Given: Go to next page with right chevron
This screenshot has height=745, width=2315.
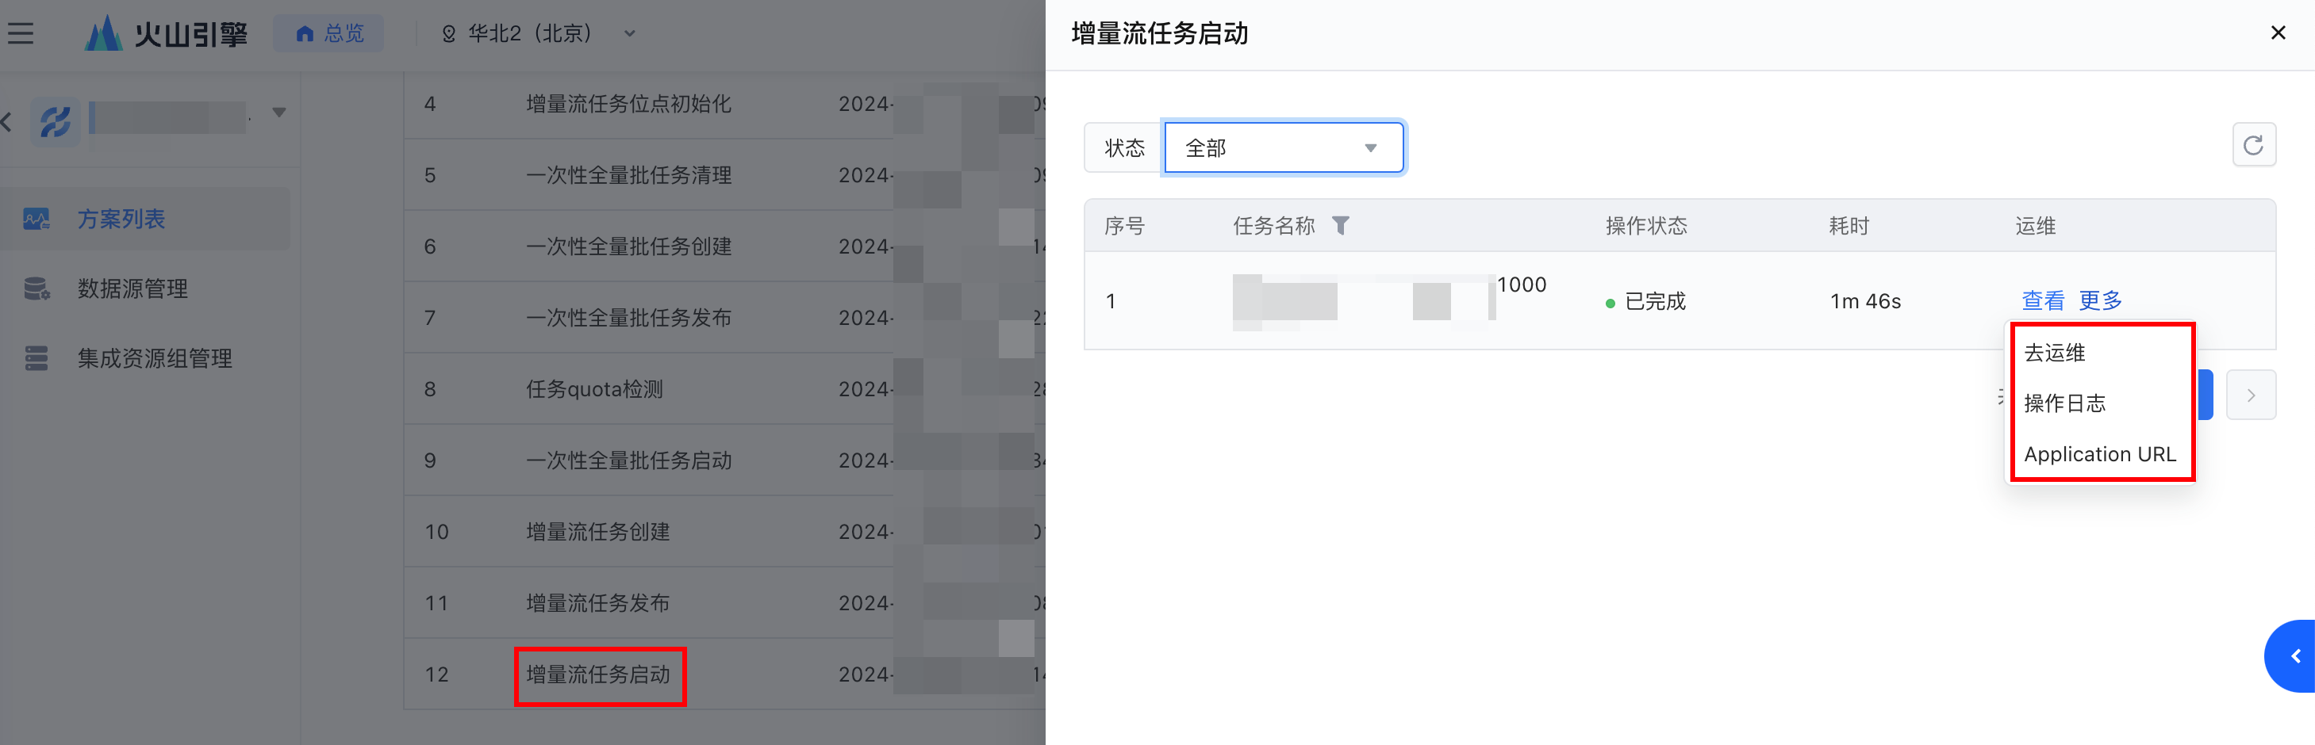Looking at the screenshot, I should coord(2250,395).
